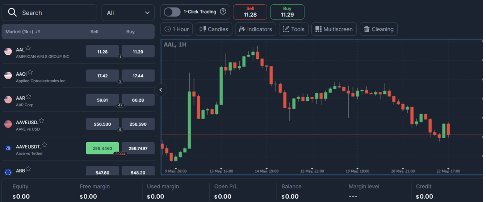This screenshot has width=486, height=202.
Task: Star the AAVEUSDT. instrument
Action: (45, 145)
